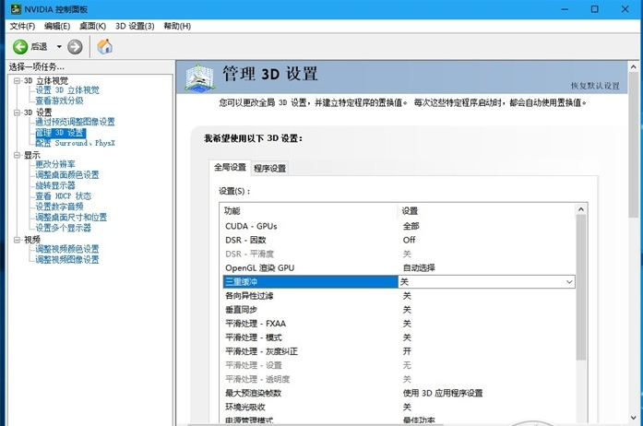643x426 pixels.
Task: Click the 设置 column header
Action: 410,211
